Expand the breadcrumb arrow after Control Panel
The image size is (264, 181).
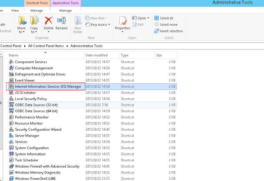pyautogui.click(x=25, y=46)
